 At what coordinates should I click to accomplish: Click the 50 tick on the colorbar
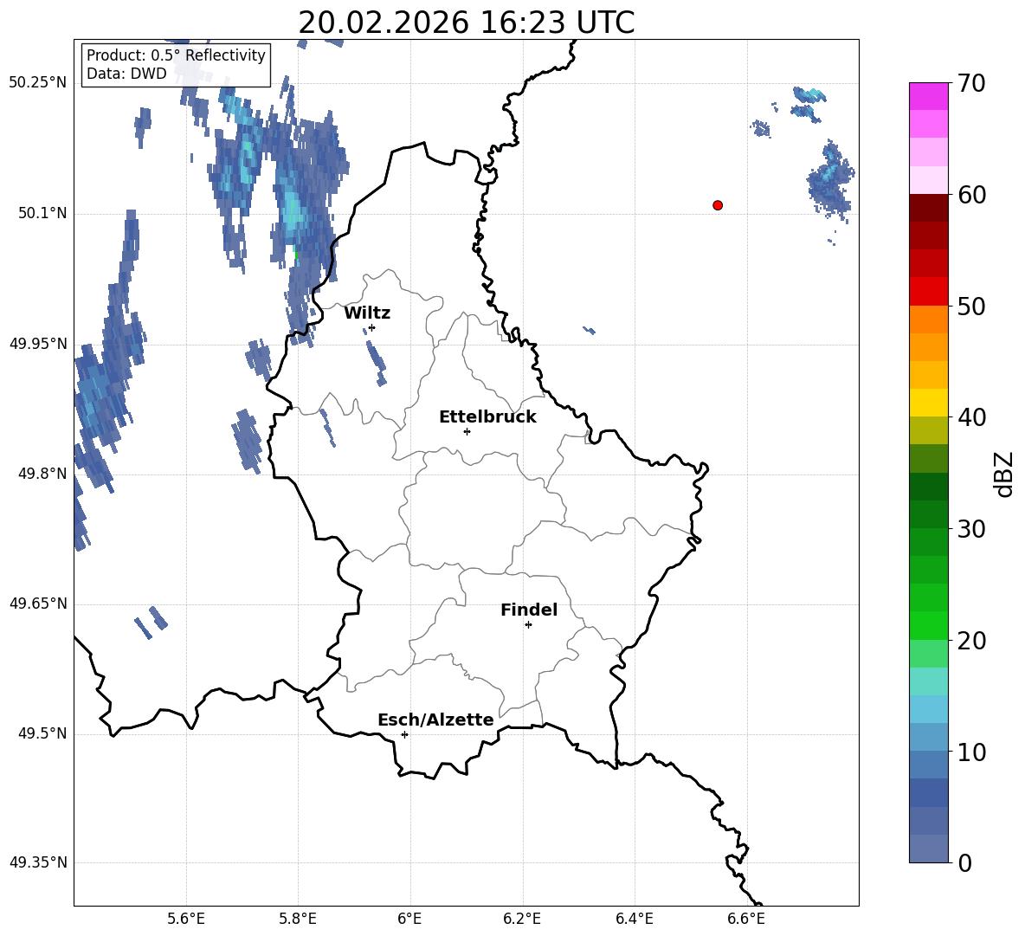[x=971, y=306]
